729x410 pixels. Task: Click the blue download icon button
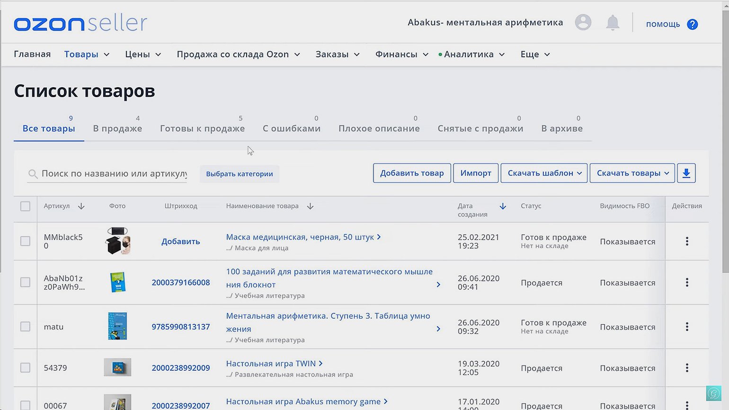686,173
